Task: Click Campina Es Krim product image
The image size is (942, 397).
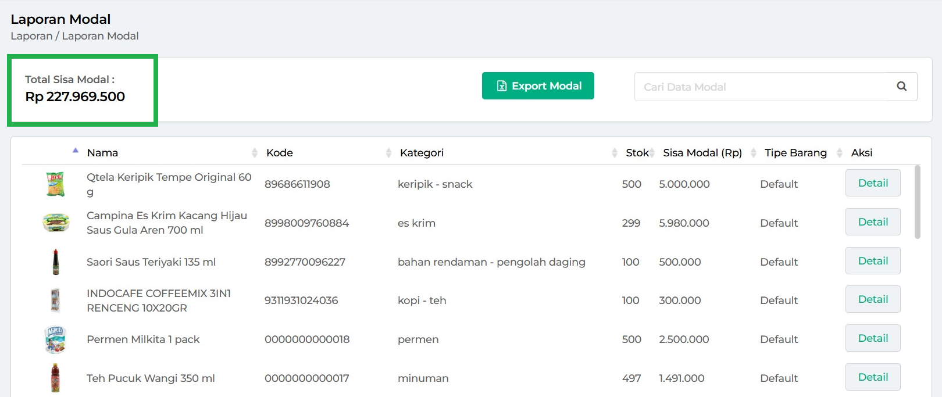Action: point(56,223)
